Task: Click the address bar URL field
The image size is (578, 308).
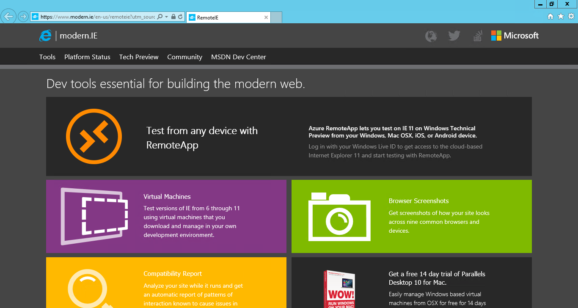Action: click(x=98, y=17)
